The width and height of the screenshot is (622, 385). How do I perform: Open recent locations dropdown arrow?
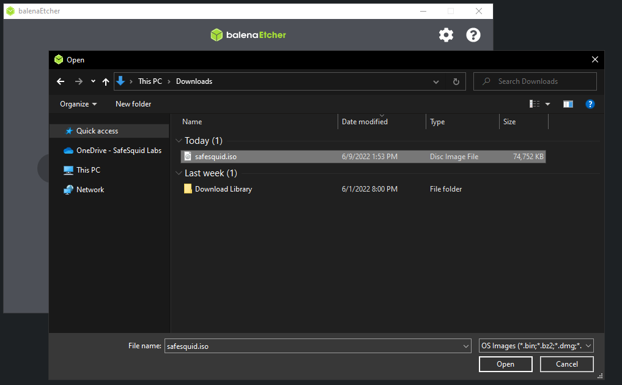click(x=93, y=81)
